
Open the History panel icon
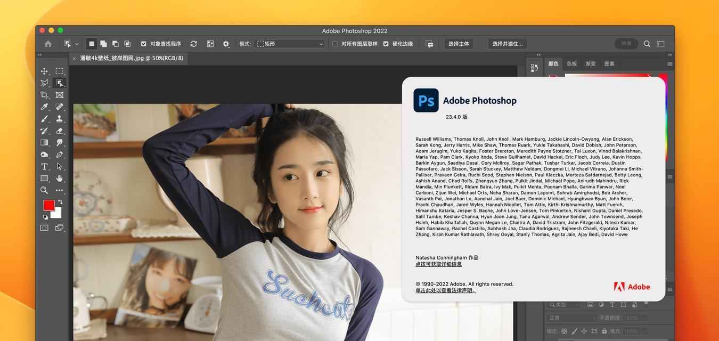(535, 68)
